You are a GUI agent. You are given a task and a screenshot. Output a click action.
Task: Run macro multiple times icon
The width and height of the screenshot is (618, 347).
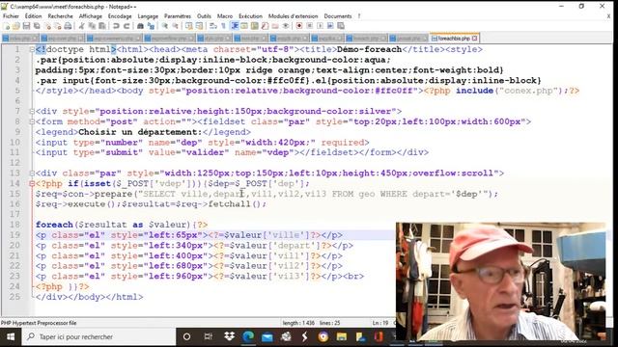tap(330, 26)
